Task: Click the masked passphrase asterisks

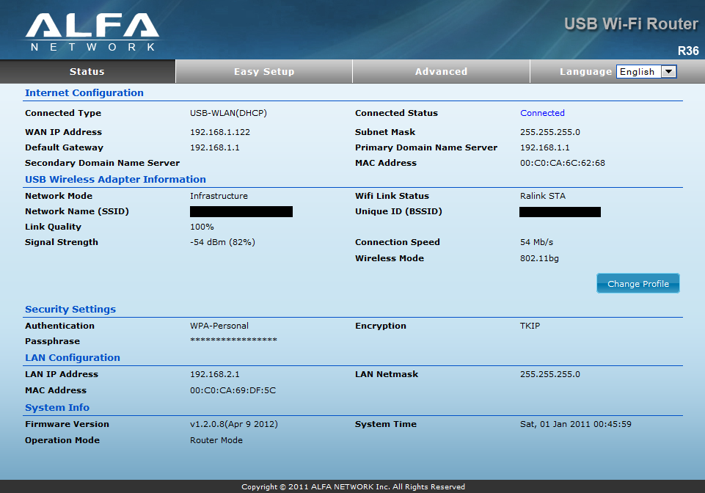Action: click(x=233, y=340)
